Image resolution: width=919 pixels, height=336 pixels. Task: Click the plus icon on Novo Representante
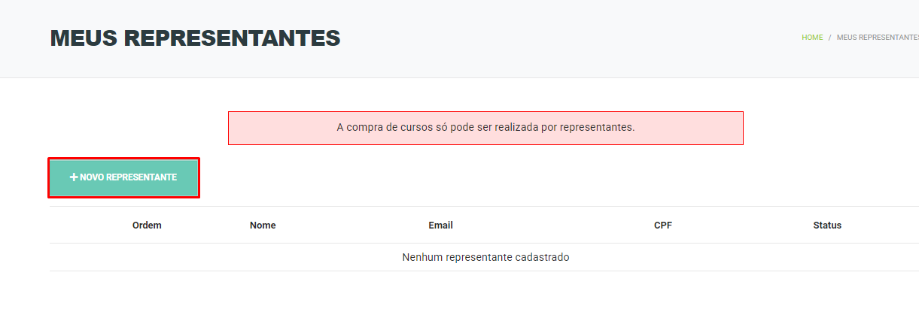[74, 177]
